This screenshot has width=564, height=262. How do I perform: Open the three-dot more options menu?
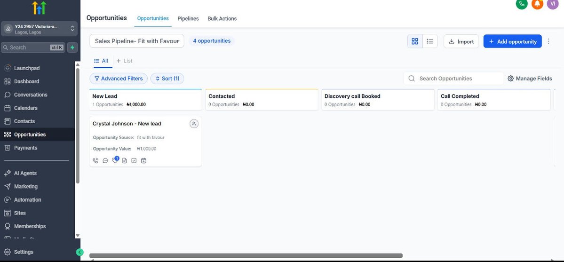click(548, 41)
